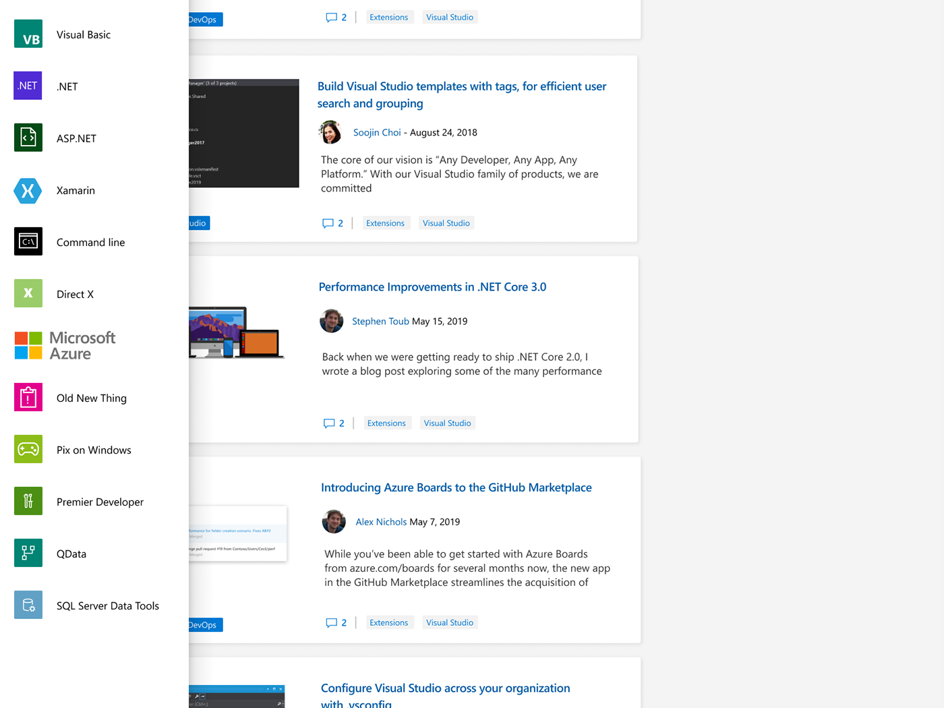Go to .NET blog label

pyautogui.click(x=67, y=86)
